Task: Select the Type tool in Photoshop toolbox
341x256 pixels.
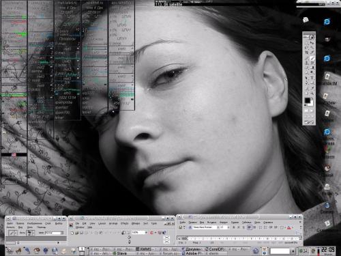Action: coord(312,78)
